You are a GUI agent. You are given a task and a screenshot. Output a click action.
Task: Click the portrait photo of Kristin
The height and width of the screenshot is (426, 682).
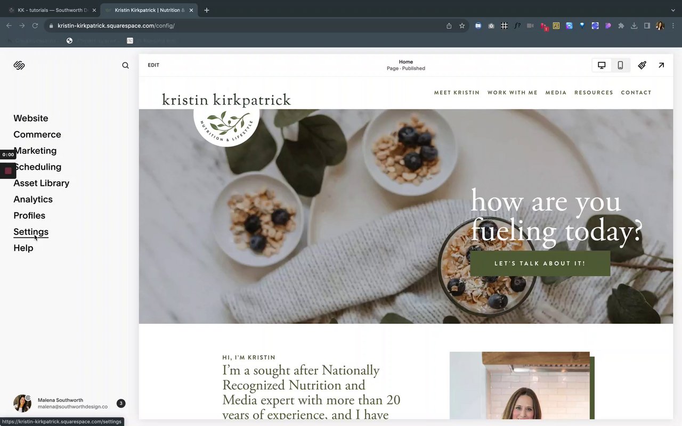519,386
